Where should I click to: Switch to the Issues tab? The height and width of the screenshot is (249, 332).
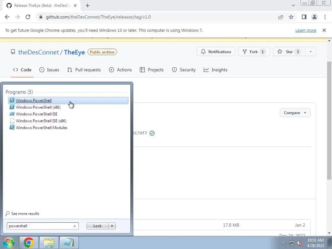[49, 70]
